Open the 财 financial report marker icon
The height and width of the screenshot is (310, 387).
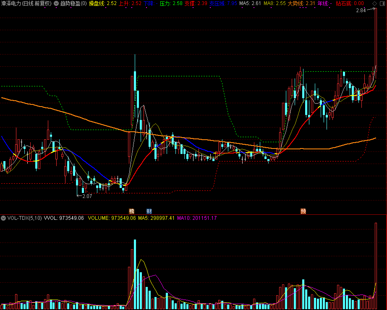(x=149, y=211)
